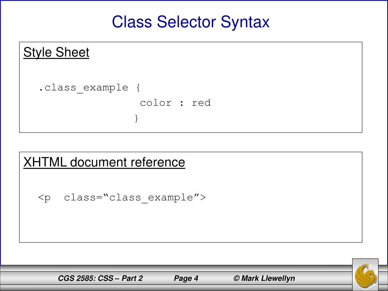Click the .class_example selector text

[83, 88]
